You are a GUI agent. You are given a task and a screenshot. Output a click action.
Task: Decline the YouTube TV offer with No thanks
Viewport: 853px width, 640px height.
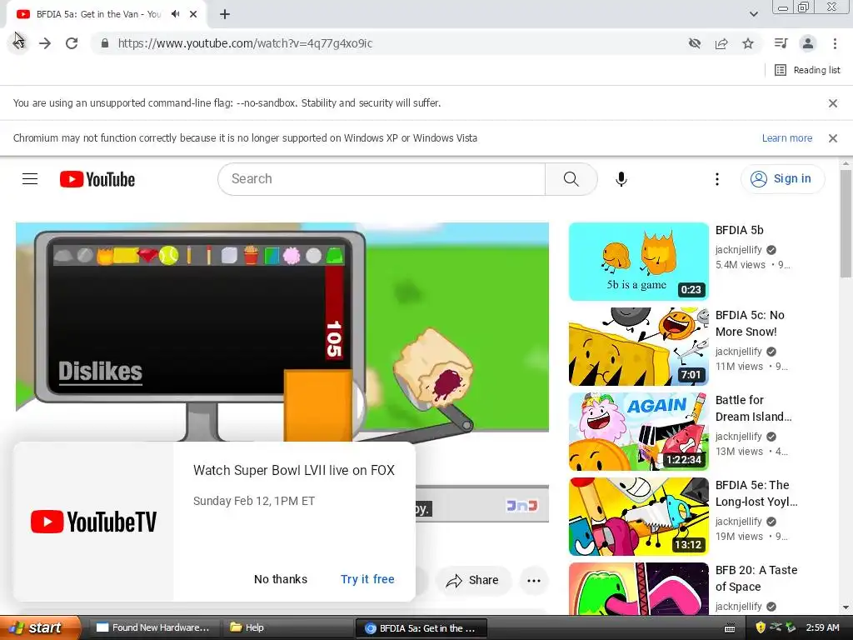click(x=281, y=579)
